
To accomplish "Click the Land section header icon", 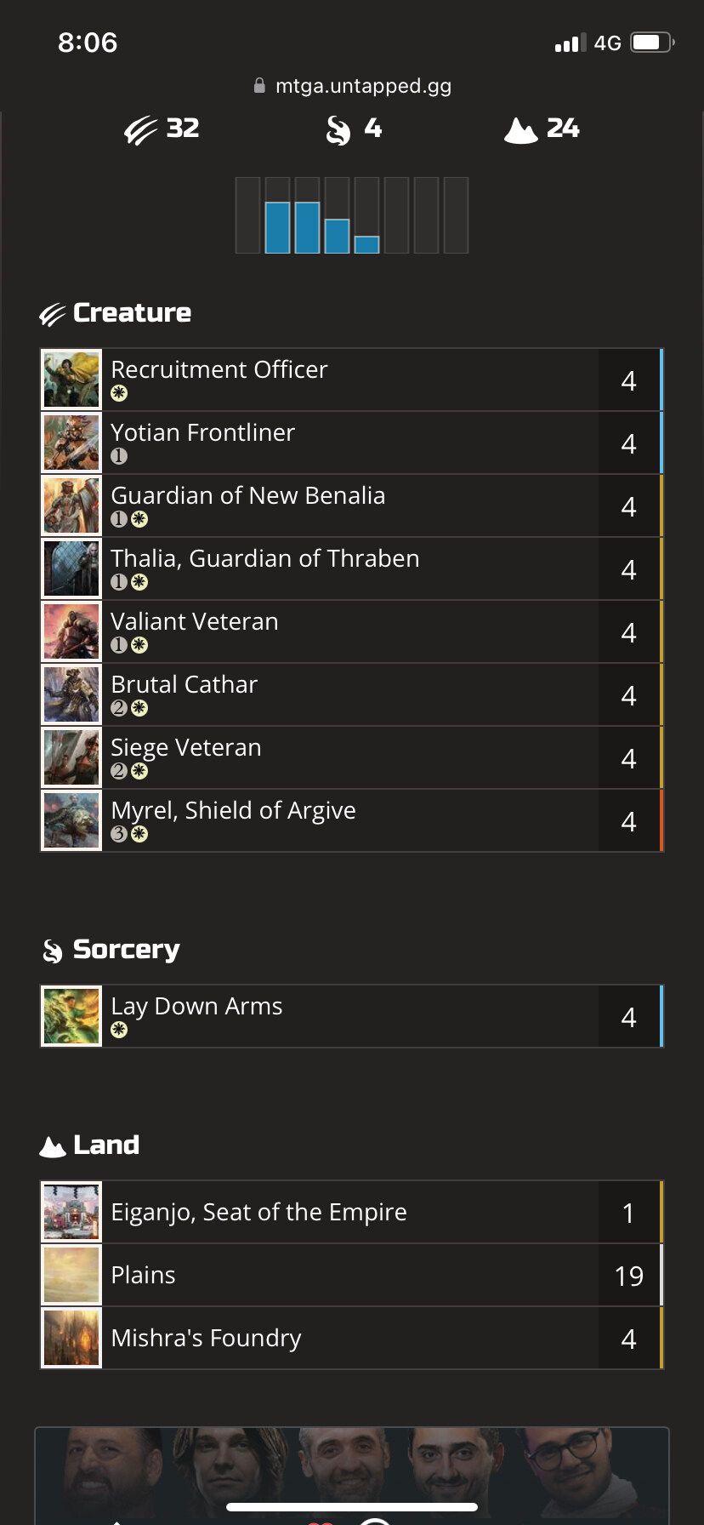I will [x=53, y=1145].
